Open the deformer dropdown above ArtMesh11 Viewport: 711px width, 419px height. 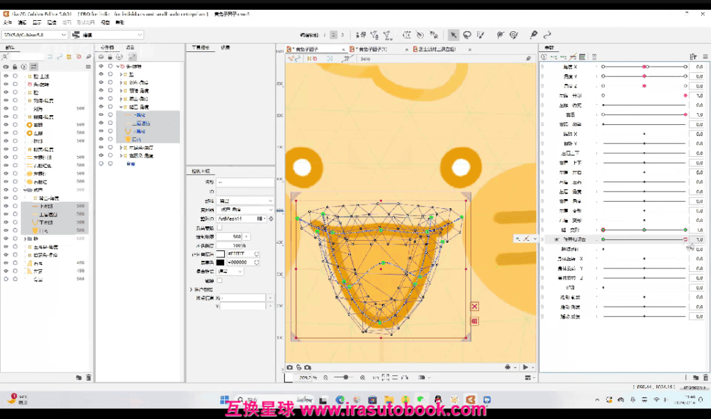coord(245,209)
